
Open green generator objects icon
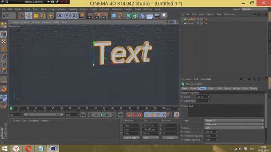(x=128, y=16)
